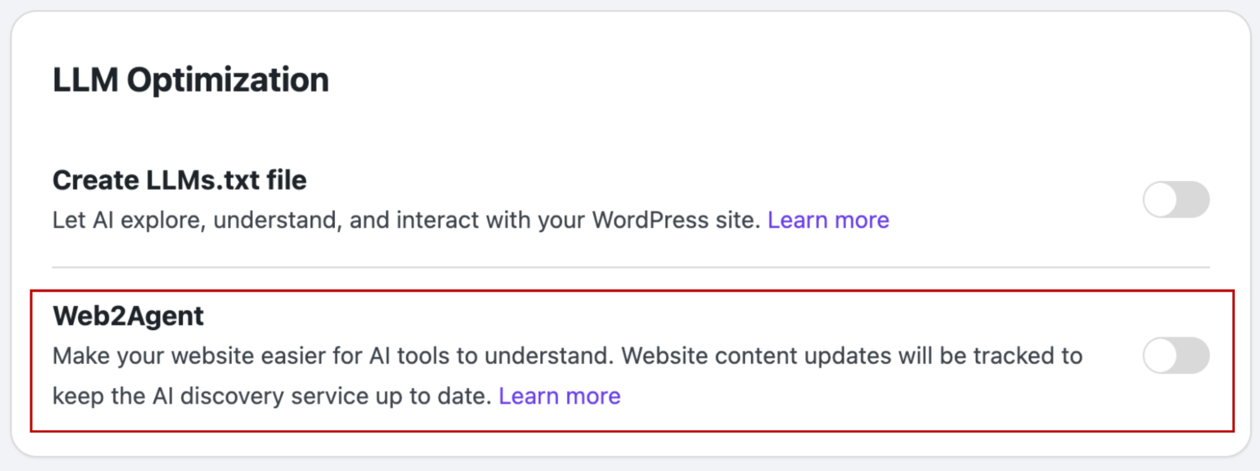Click the Web2Agent setting title

pos(128,315)
